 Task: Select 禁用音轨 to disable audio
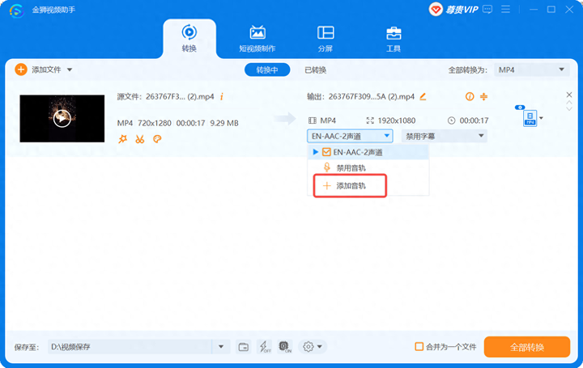click(x=351, y=168)
